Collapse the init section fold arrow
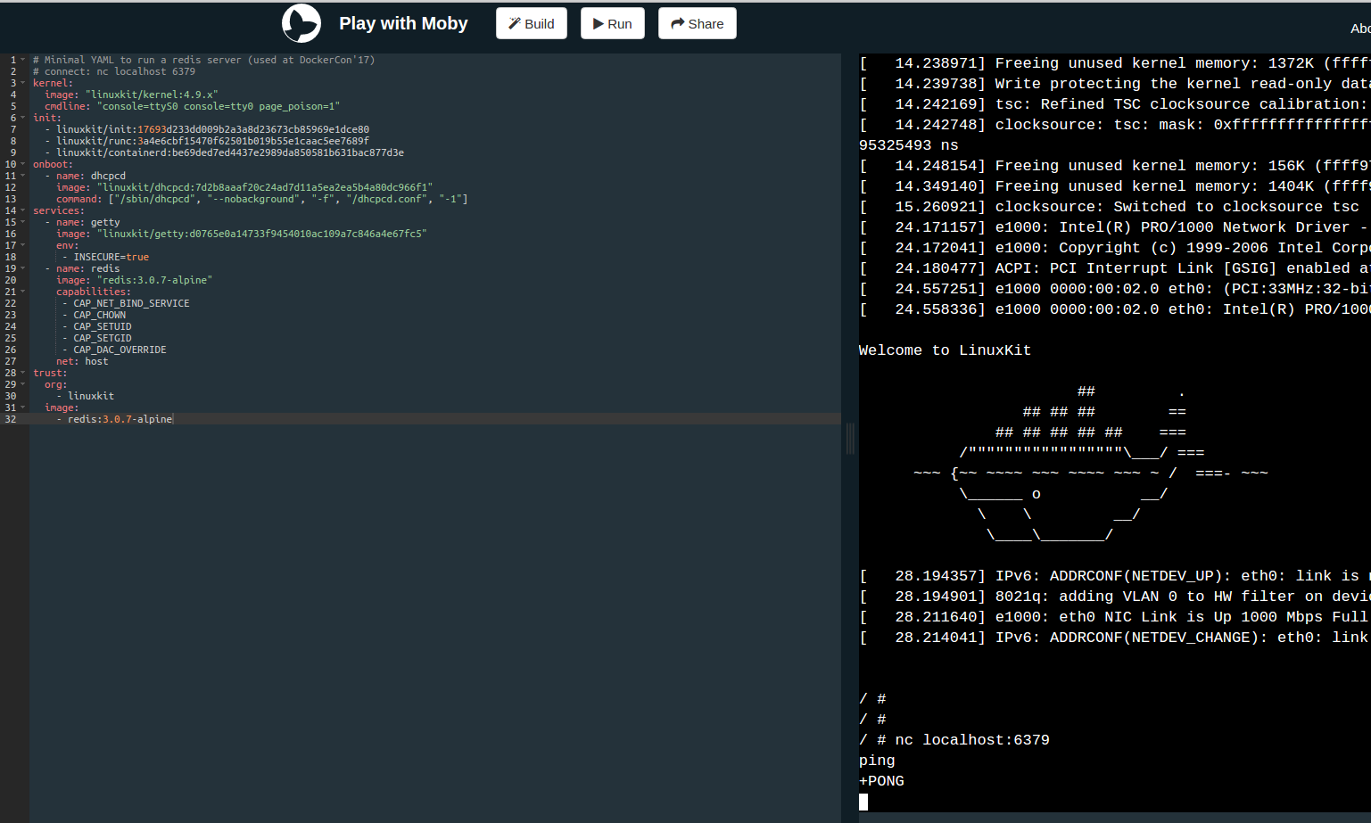The height and width of the screenshot is (823, 1371). click(x=23, y=118)
